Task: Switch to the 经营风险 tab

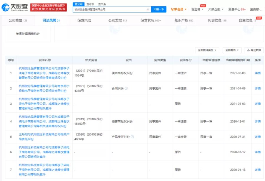Action: [x=84, y=20]
